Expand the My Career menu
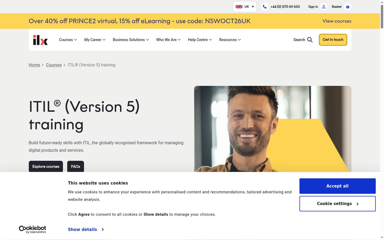The image size is (384, 240). click(95, 40)
